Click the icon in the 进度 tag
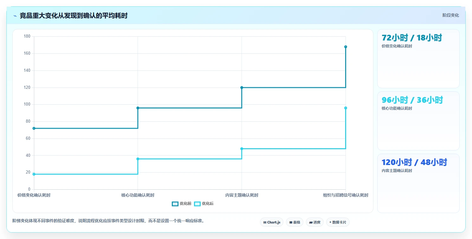 (x=311, y=223)
